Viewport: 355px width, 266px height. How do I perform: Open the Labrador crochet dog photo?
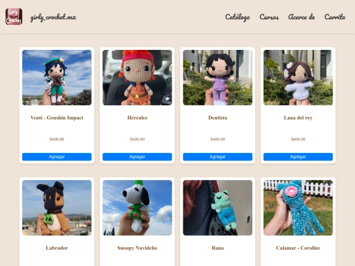[x=57, y=208]
